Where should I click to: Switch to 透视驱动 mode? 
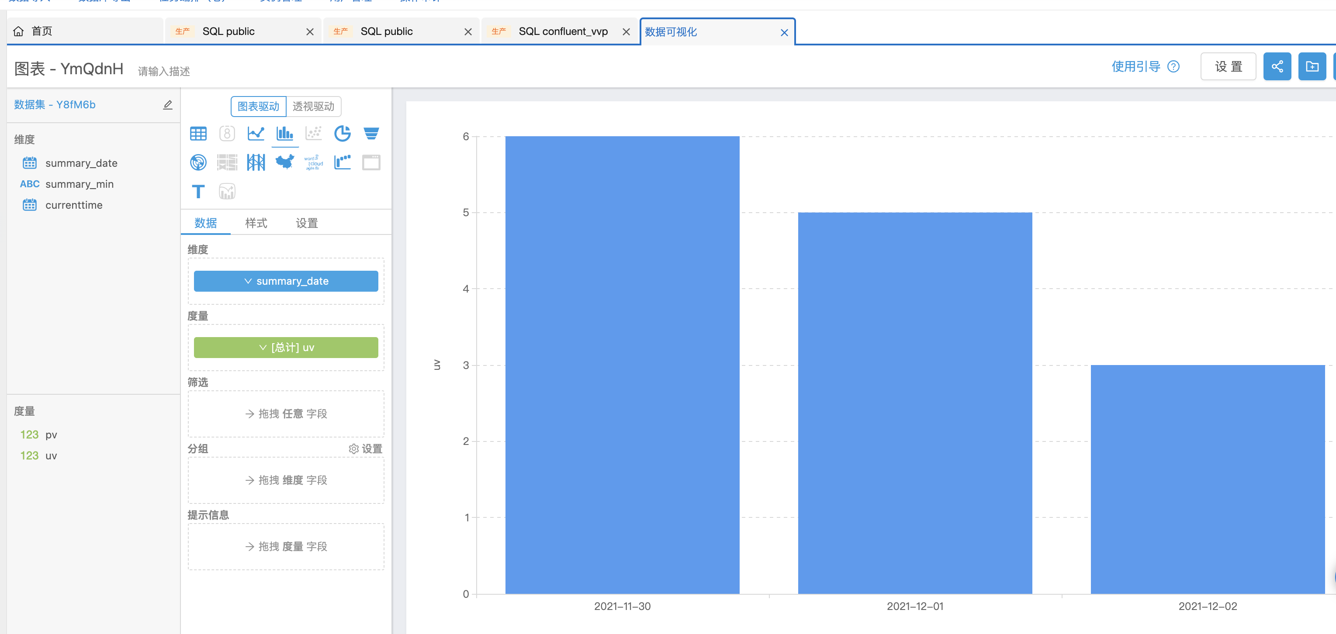click(313, 106)
